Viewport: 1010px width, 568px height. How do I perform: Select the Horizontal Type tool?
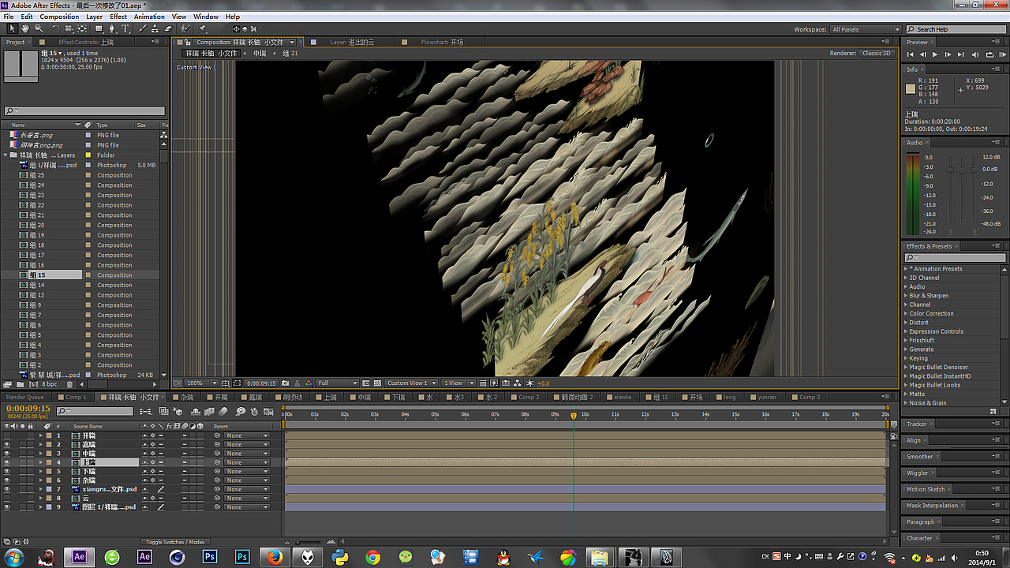point(125,28)
